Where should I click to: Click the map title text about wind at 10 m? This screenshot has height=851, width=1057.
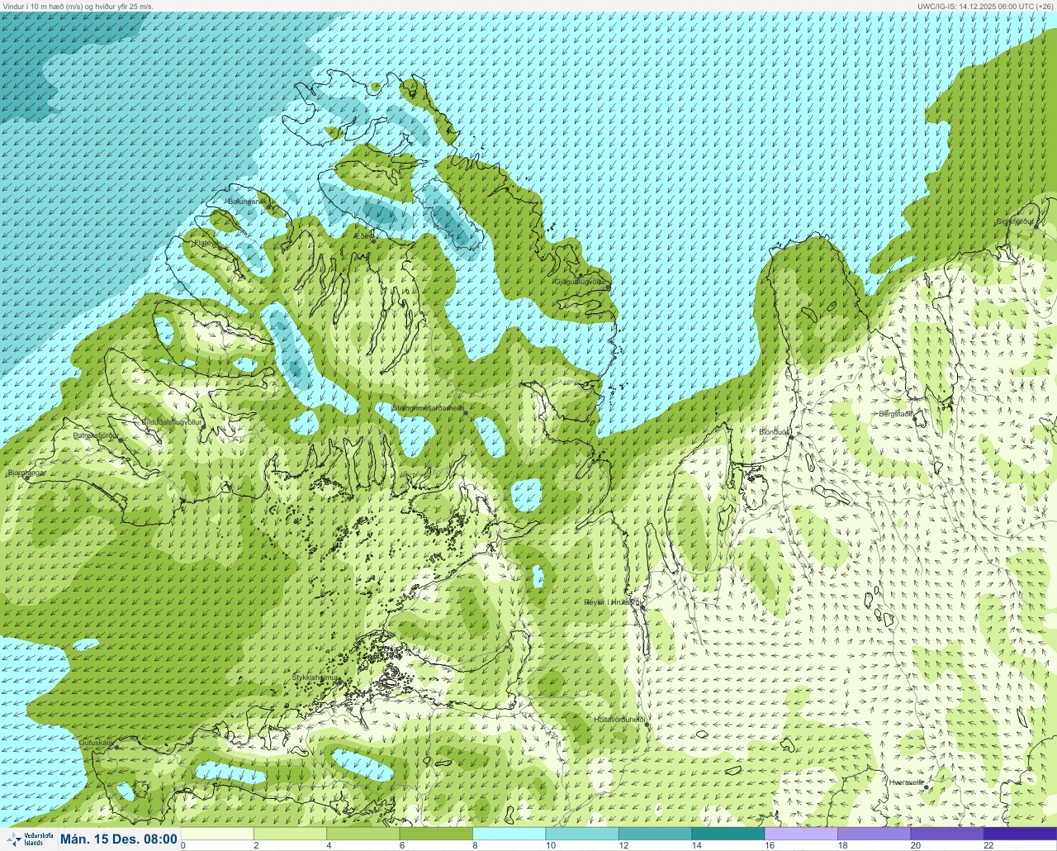78,6
